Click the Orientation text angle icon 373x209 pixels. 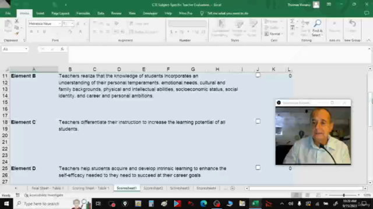[x=117, y=23]
